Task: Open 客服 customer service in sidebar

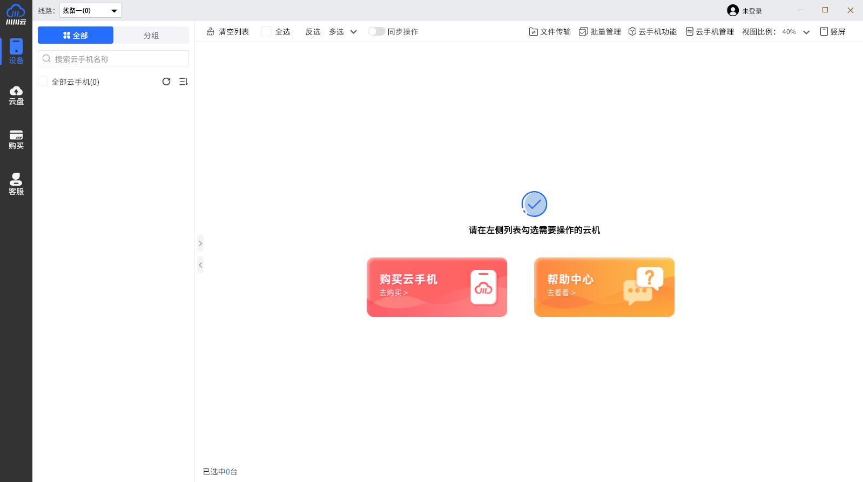Action: pos(16,184)
